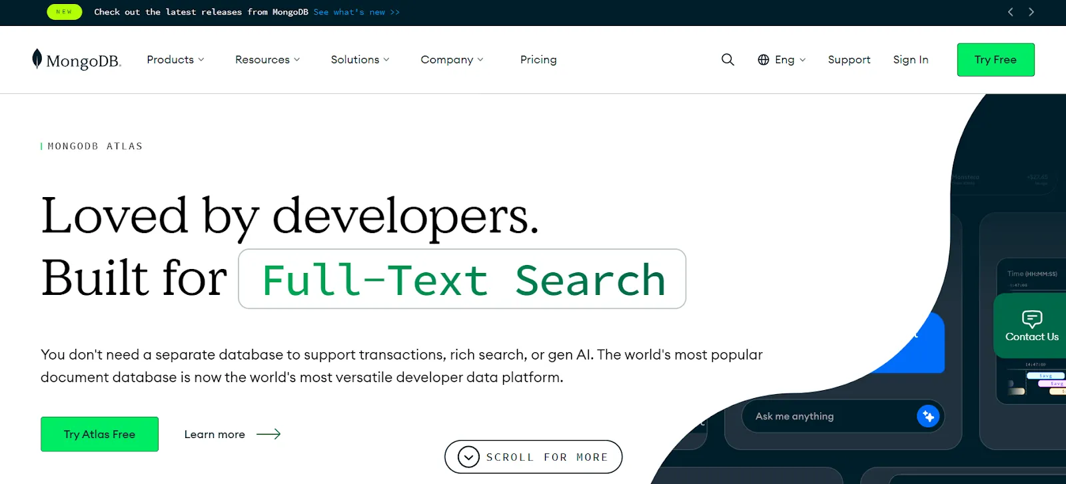Image resolution: width=1066 pixels, height=484 pixels.
Task: Click the Contact Us chat icon
Action: 1032,318
